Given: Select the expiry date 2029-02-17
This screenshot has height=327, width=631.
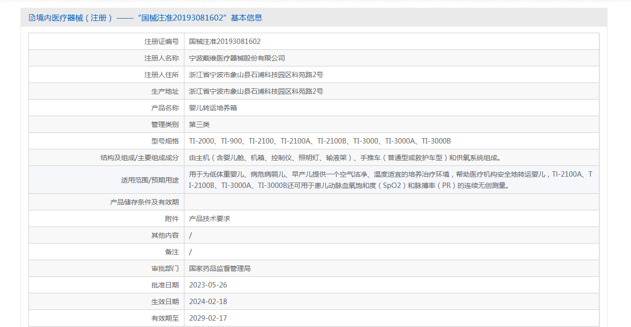Looking at the screenshot, I should click(x=208, y=318).
